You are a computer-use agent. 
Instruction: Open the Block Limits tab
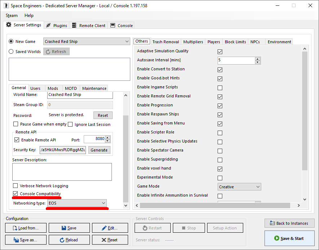[235, 42]
